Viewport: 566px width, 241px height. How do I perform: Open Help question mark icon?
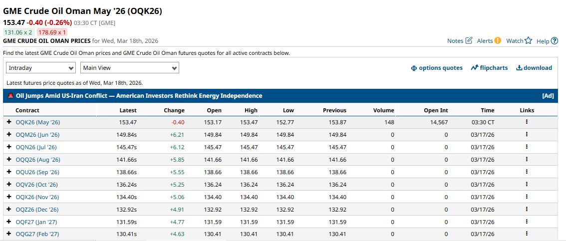(555, 41)
